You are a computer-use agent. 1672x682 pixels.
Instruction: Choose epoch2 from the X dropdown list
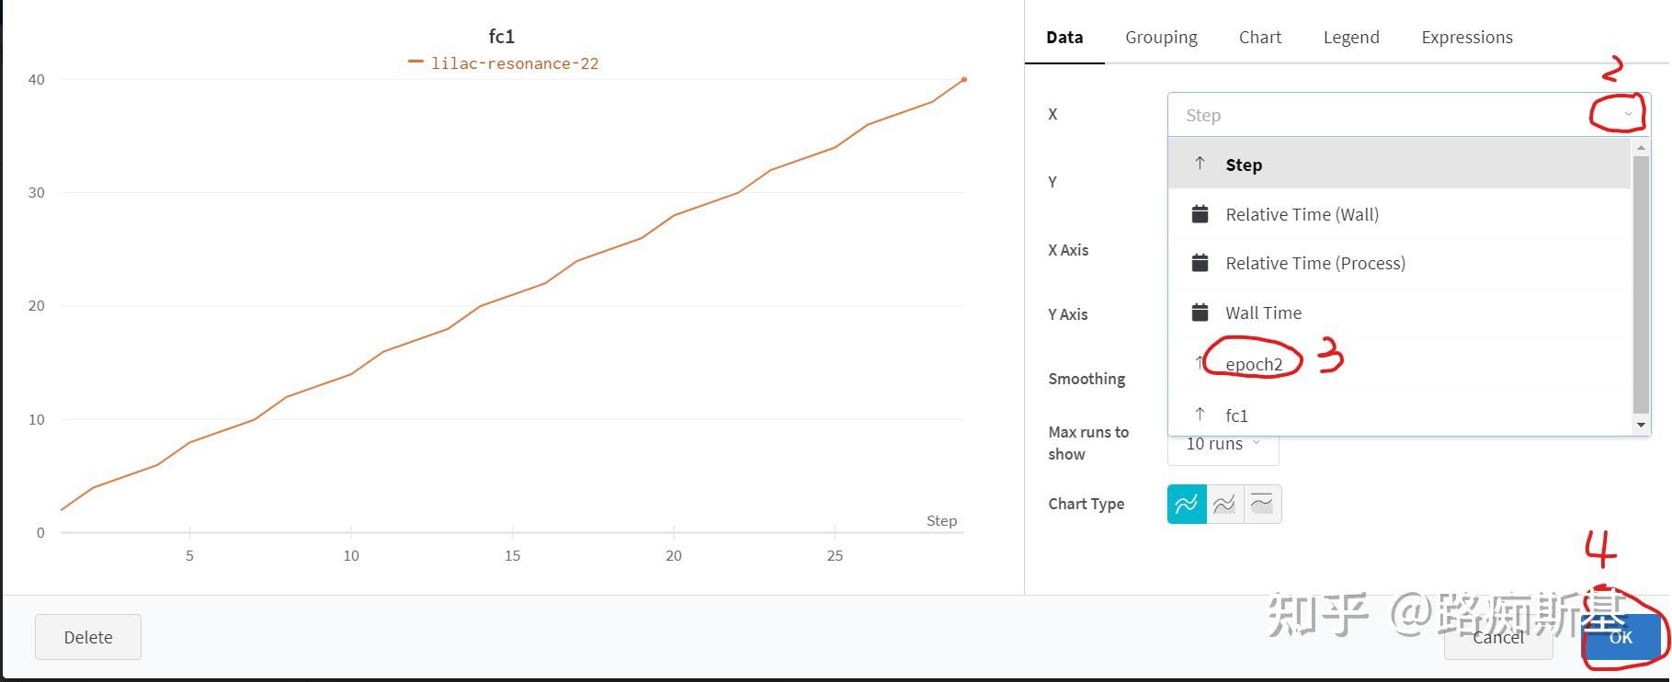1254,364
